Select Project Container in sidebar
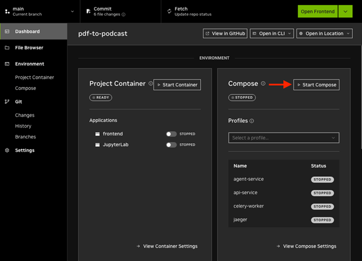 click(x=34, y=77)
